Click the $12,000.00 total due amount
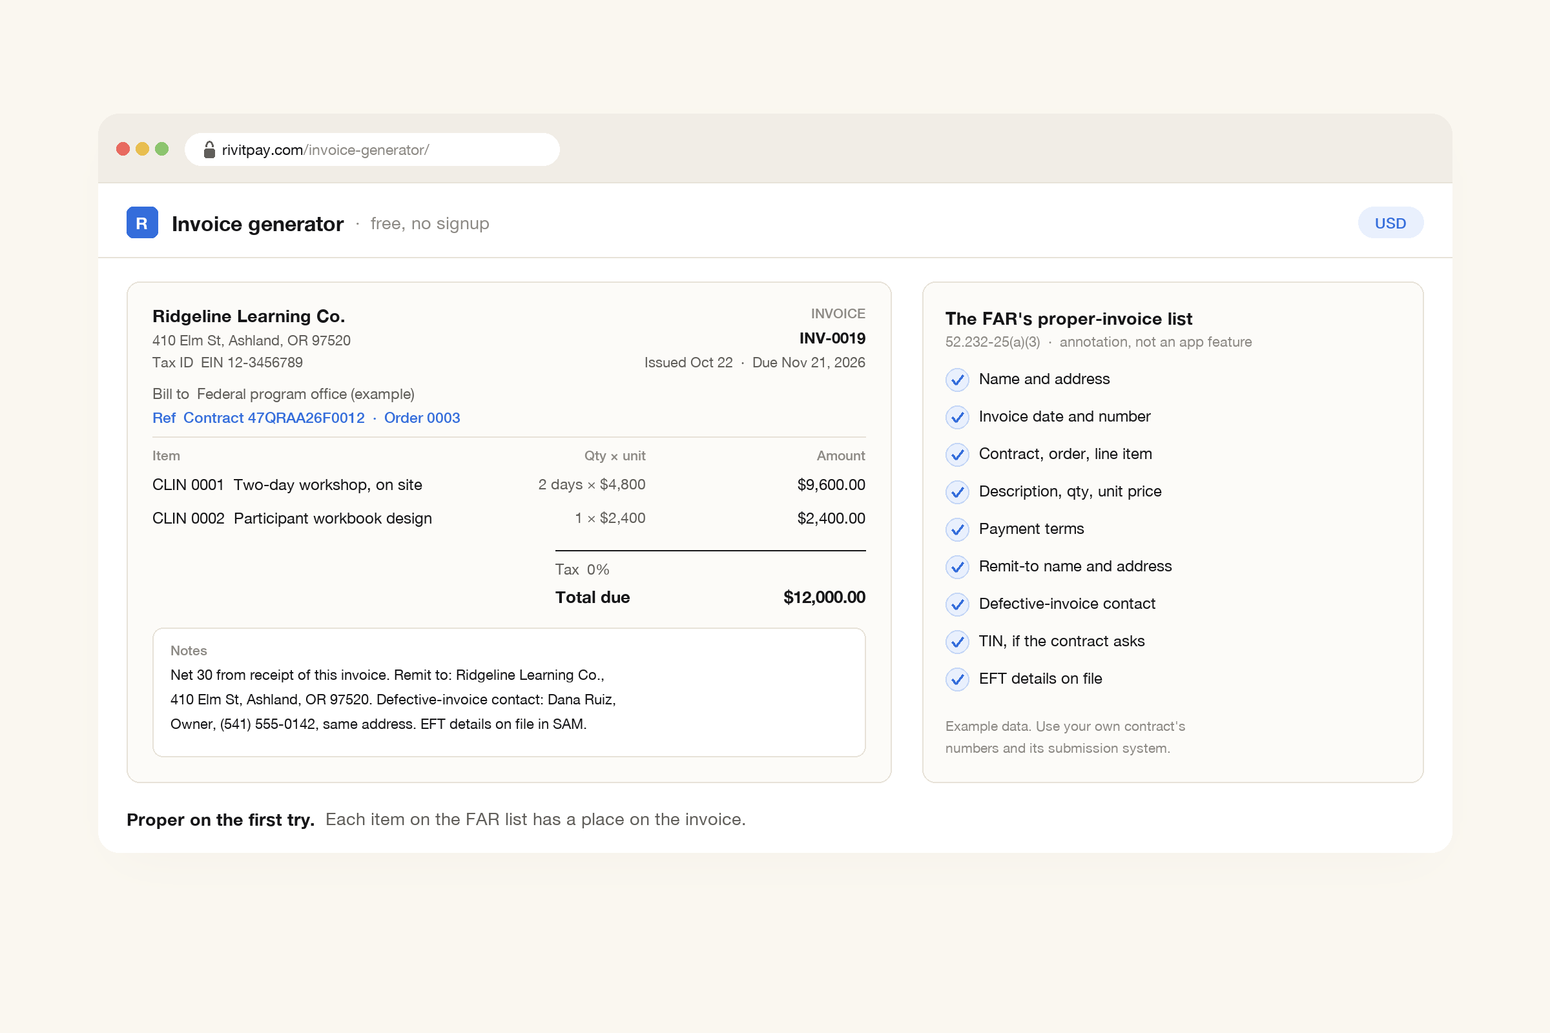1550x1033 pixels. point(824,598)
